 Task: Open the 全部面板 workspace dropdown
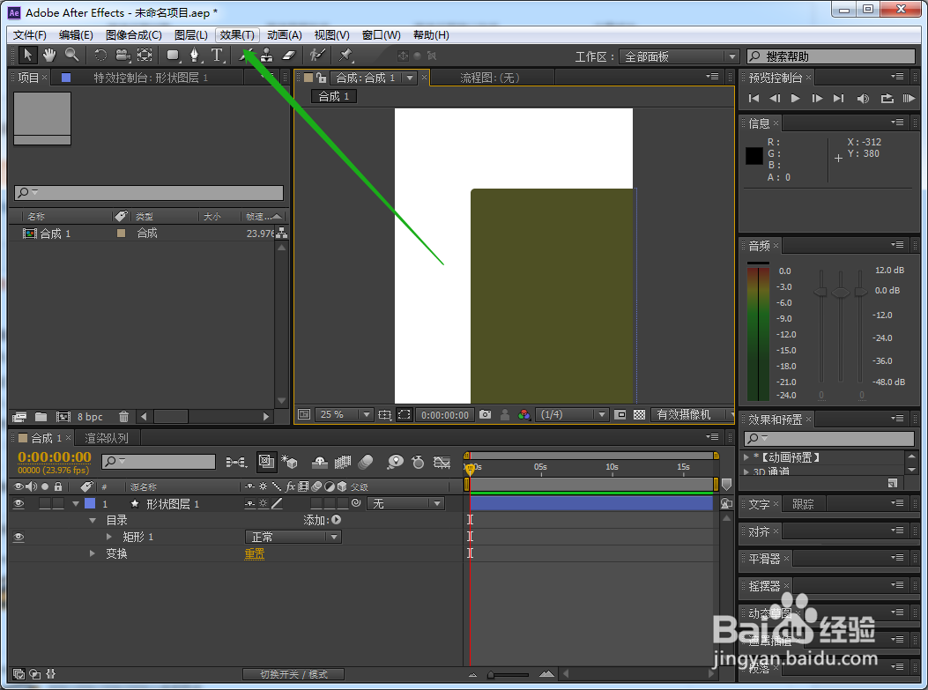coord(679,56)
